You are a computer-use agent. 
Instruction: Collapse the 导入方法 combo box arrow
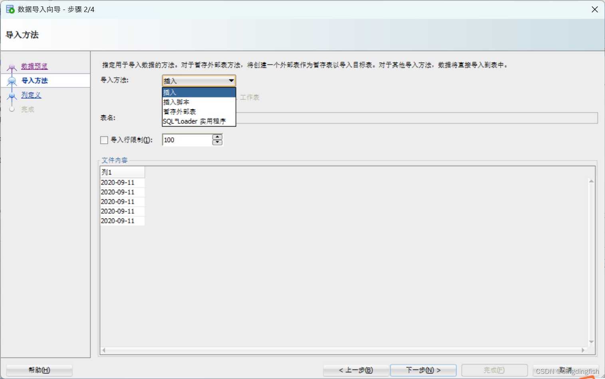(231, 81)
